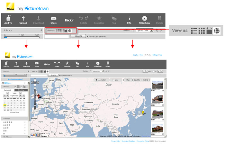Go to previous month before September
This screenshot has width=225, height=145.
pos(8,95)
